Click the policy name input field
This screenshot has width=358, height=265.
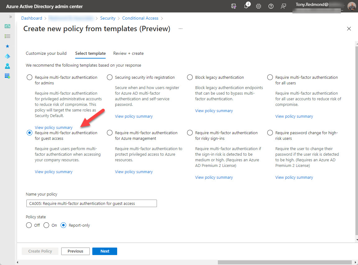[x=91, y=203]
